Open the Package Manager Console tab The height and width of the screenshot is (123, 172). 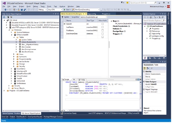click(x=53, y=117)
